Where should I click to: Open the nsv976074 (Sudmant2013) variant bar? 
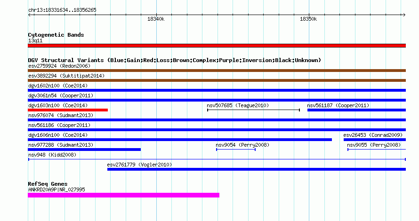click(x=217, y=120)
